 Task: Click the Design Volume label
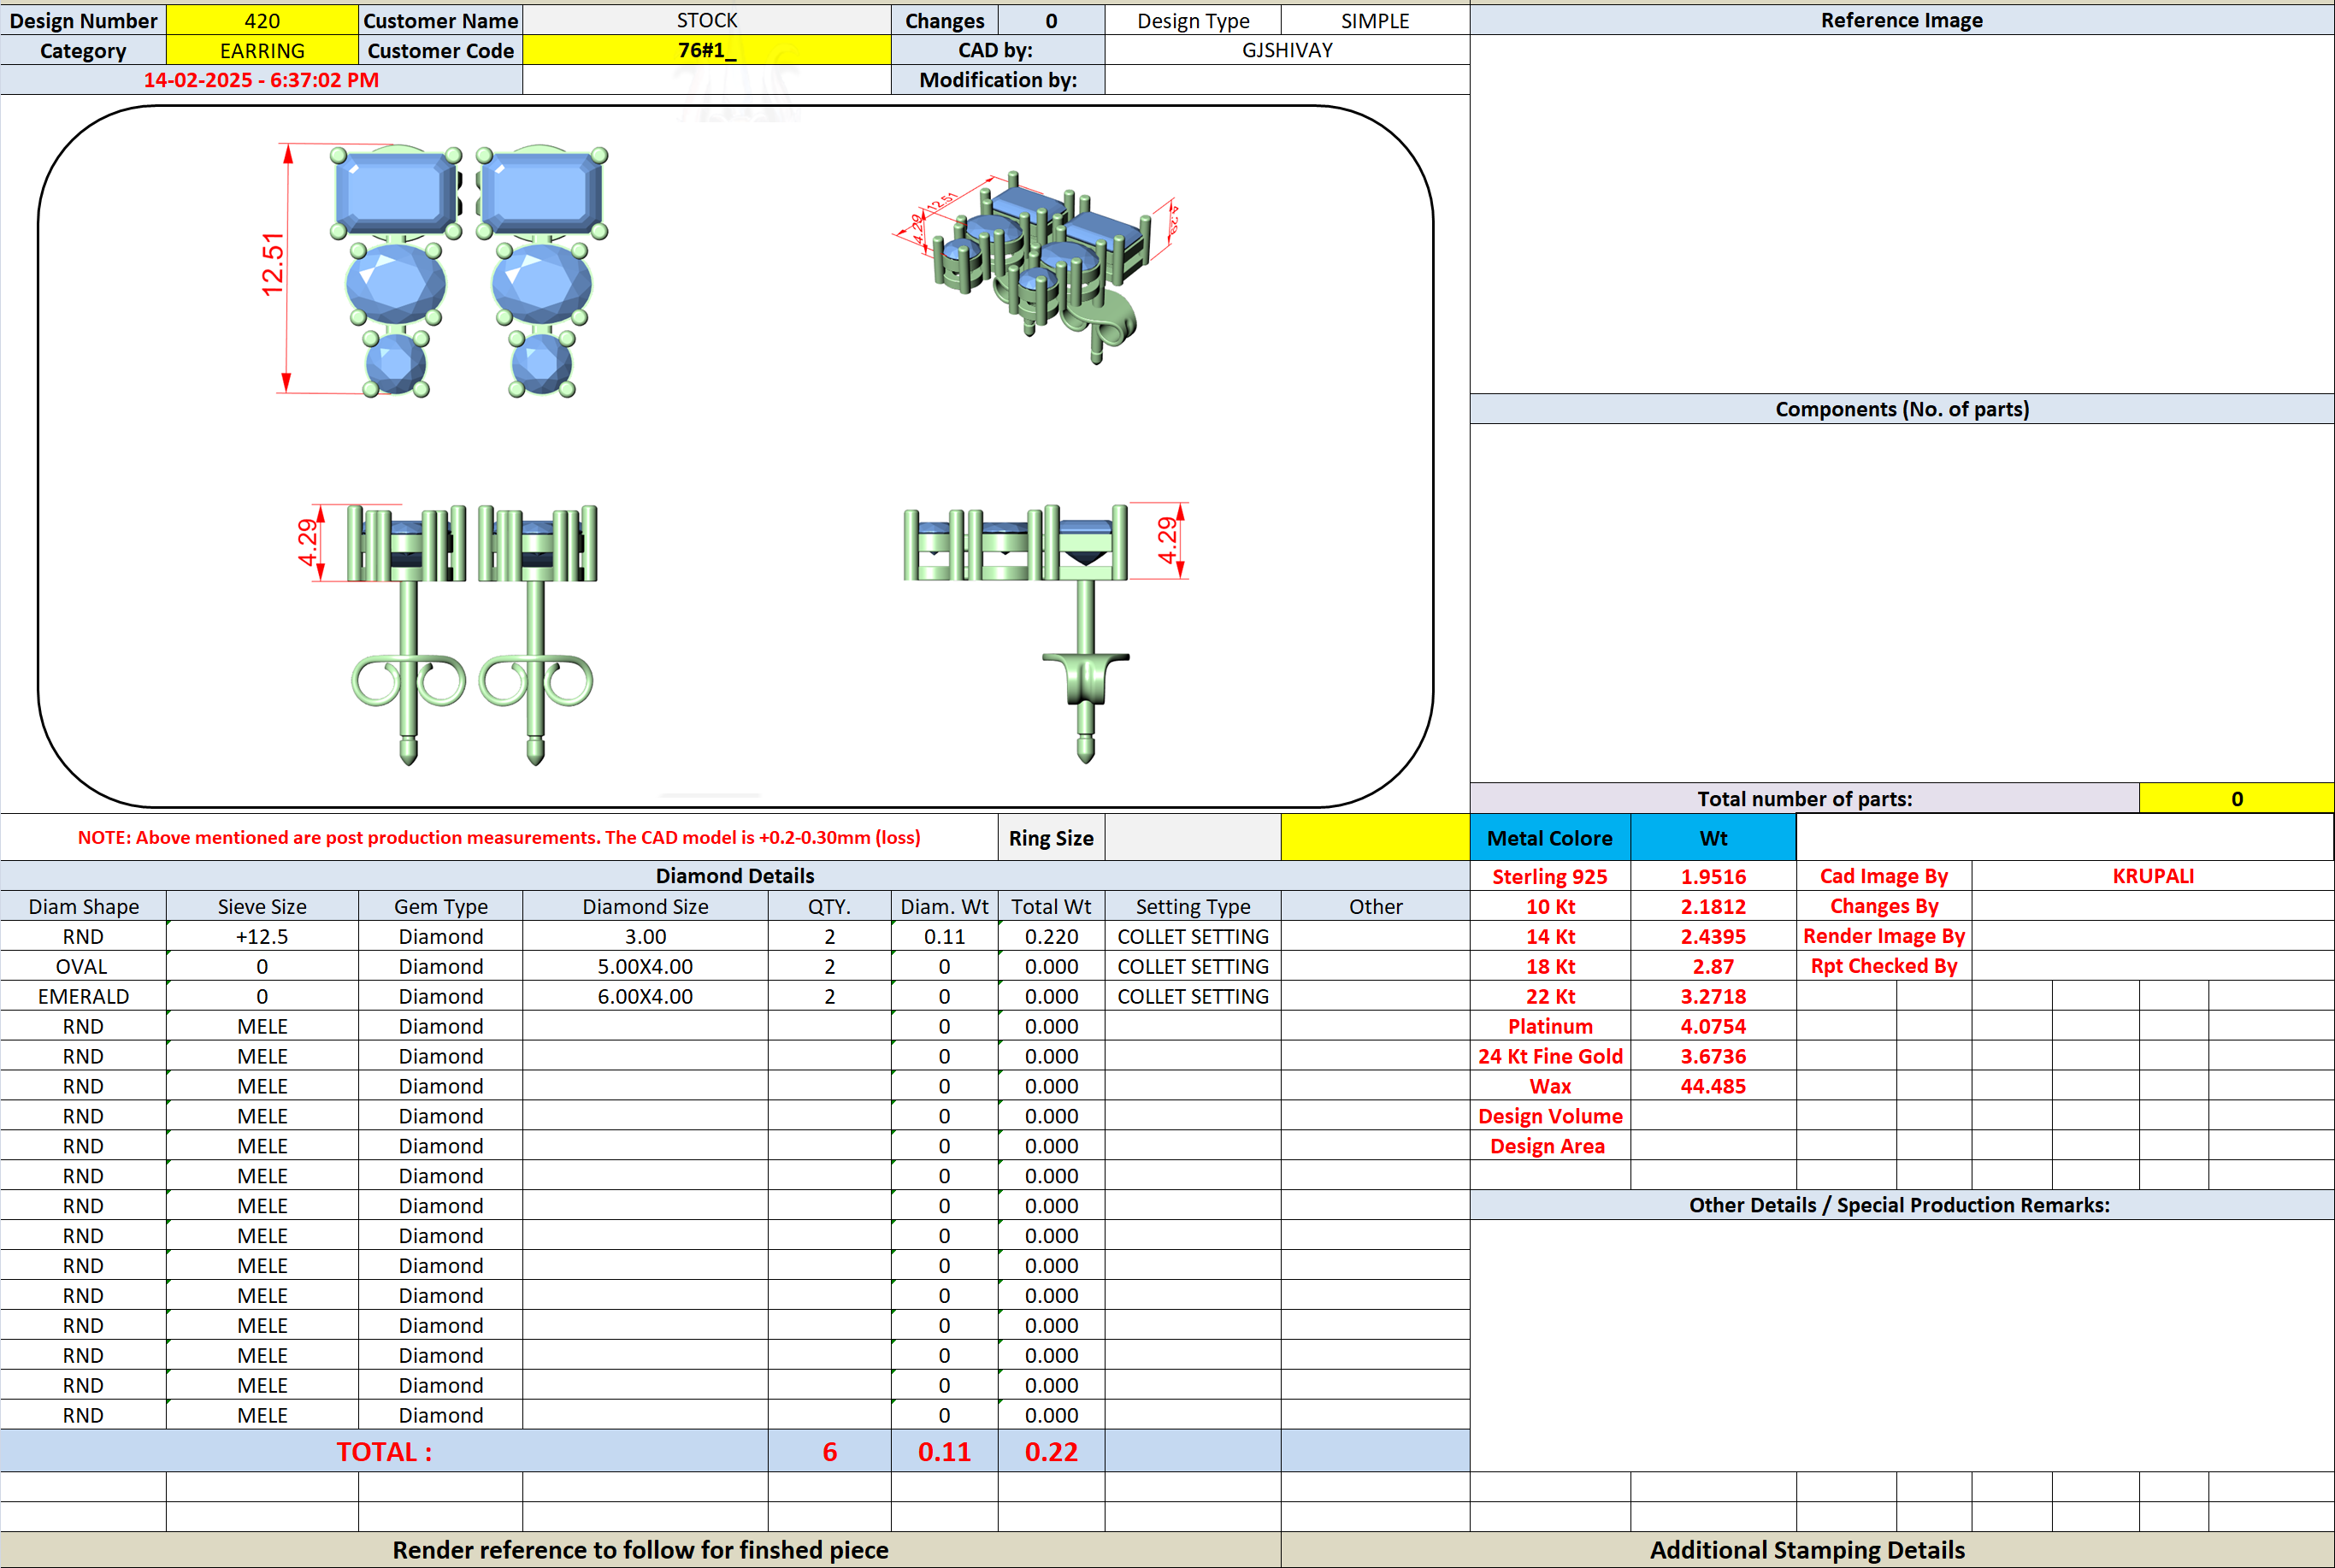pos(1550,1116)
